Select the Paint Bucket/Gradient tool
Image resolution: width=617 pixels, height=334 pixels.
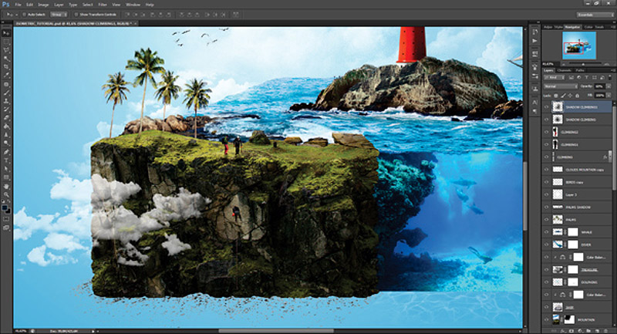click(6, 127)
